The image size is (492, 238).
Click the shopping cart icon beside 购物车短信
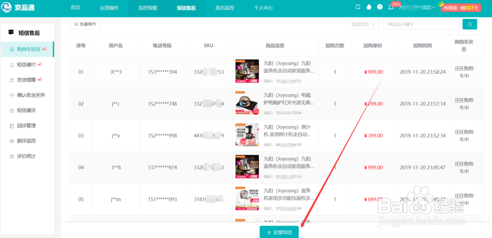[12, 49]
